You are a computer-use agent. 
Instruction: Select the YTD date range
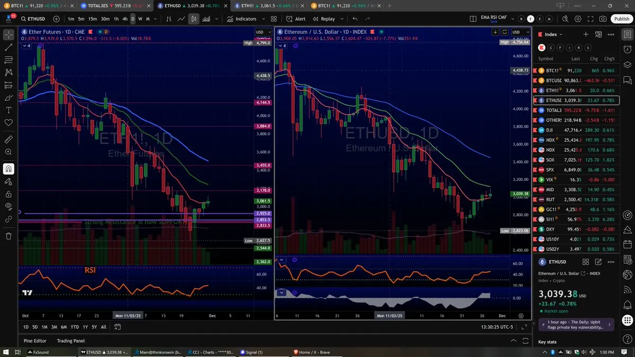75,327
